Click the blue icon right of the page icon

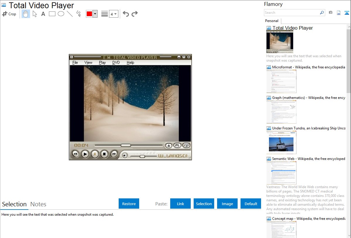(x=347, y=13)
